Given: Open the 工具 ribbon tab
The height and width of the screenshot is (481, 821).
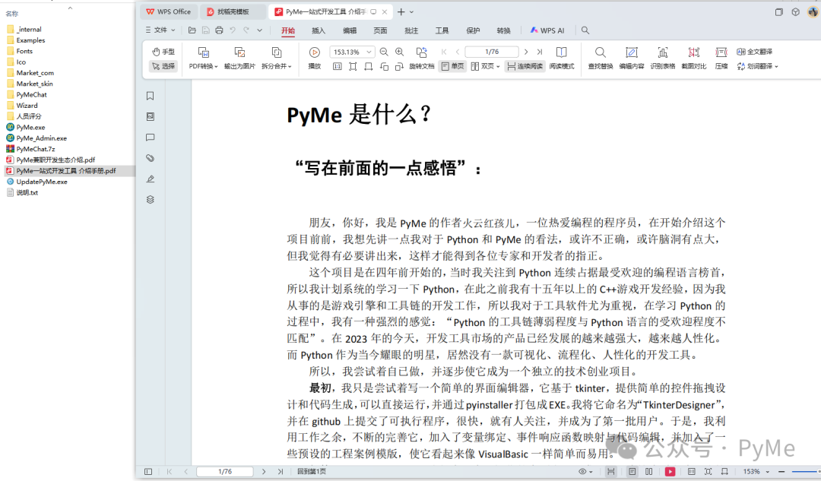Looking at the screenshot, I should [442, 30].
